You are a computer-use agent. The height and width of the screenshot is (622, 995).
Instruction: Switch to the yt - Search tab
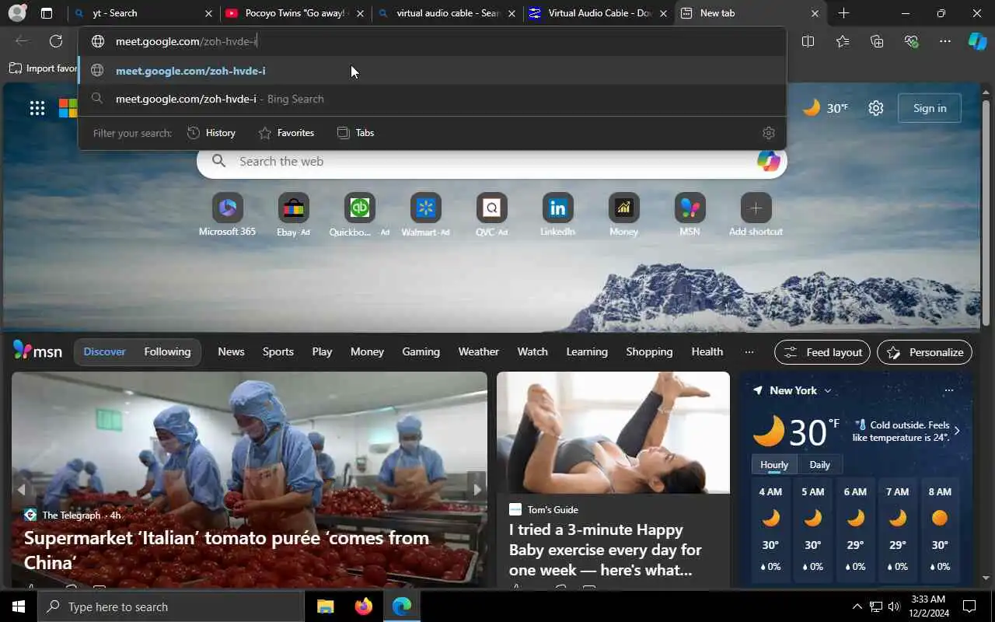[x=144, y=13]
